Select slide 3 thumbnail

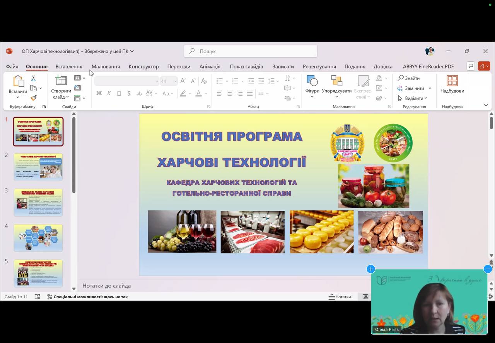click(38, 203)
